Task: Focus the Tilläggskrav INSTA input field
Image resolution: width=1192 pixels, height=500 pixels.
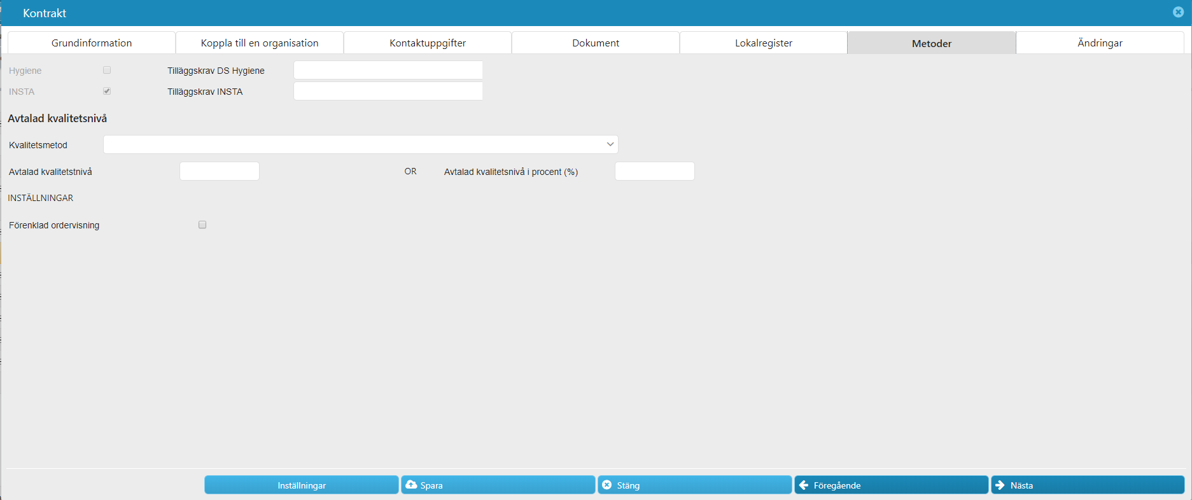Action: (388, 91)
